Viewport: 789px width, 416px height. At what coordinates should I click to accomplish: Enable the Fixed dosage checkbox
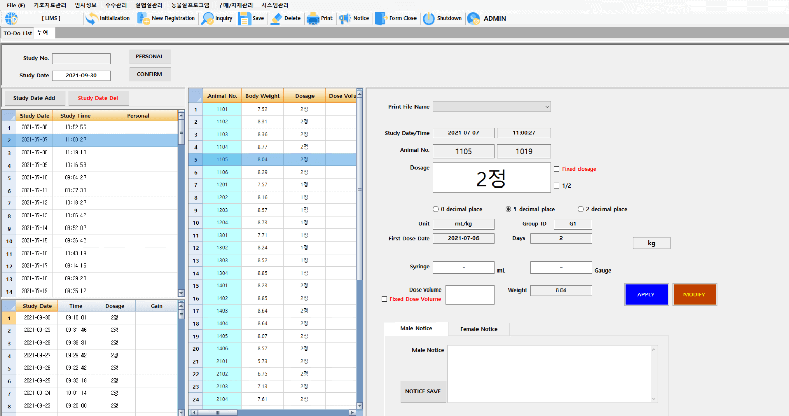point(556,169)
